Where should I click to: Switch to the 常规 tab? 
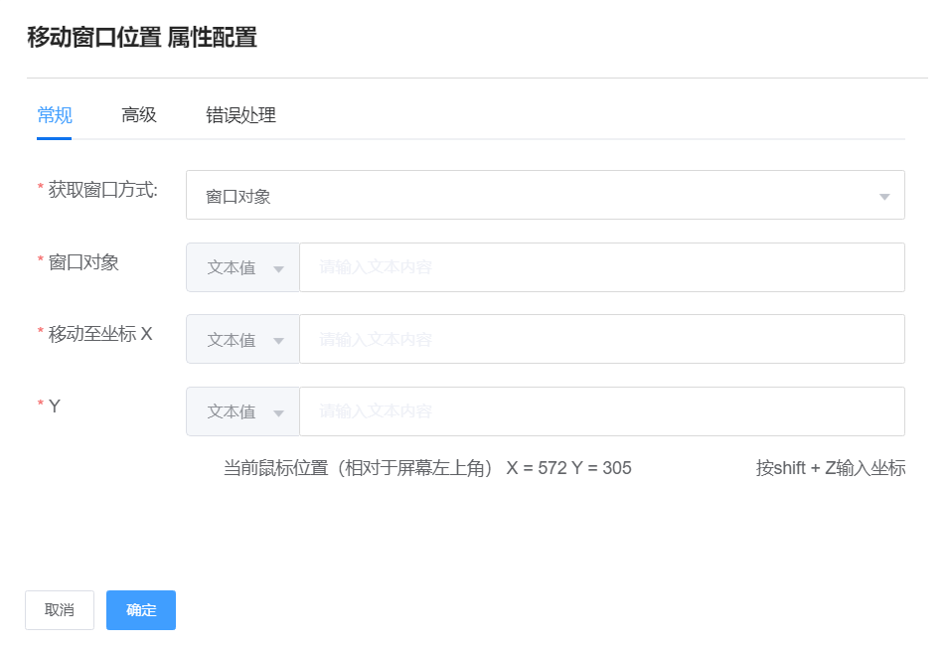55,115
